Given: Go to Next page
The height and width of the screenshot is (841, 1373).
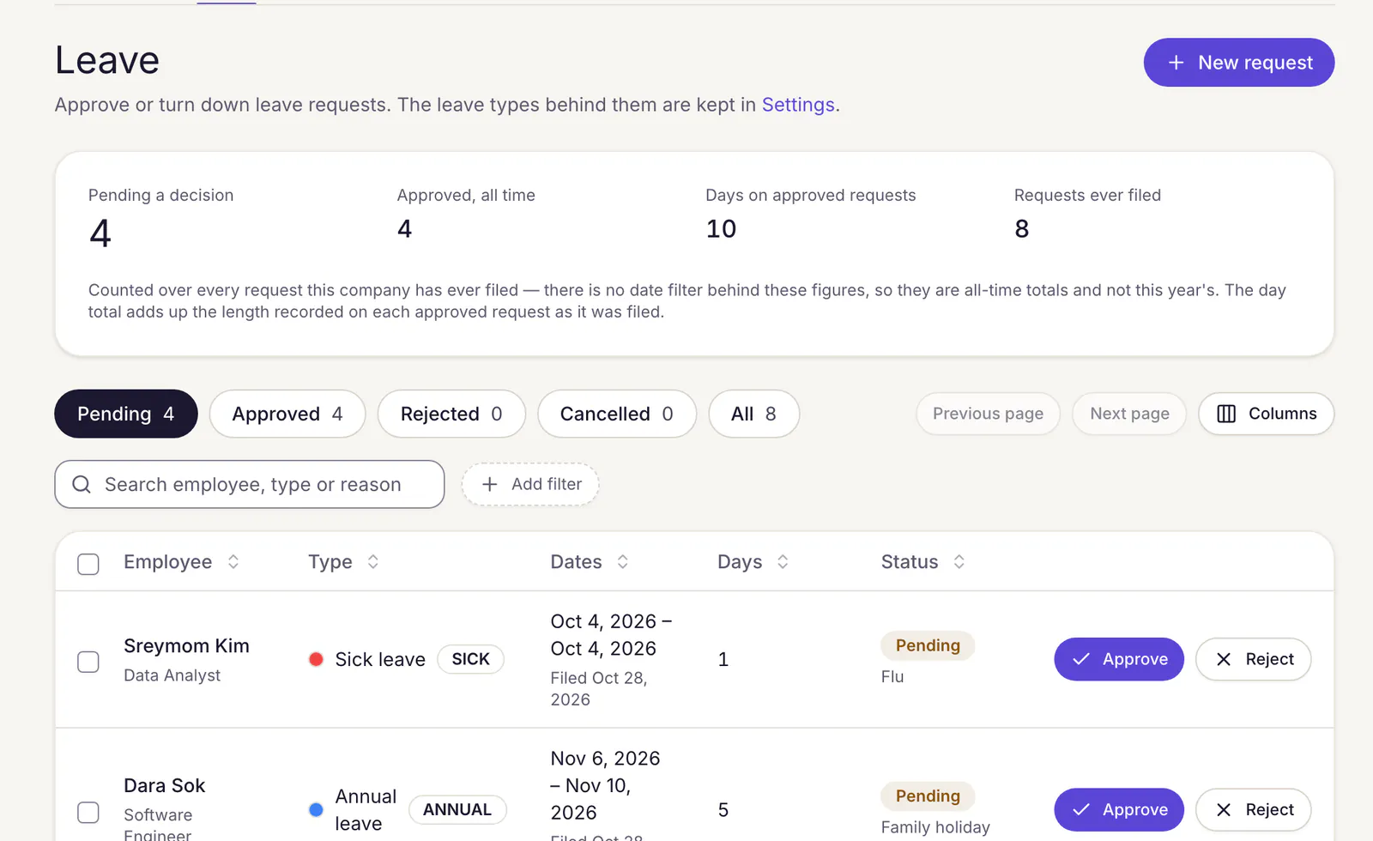Looking at the screenshot, I should click(1129, 414).
